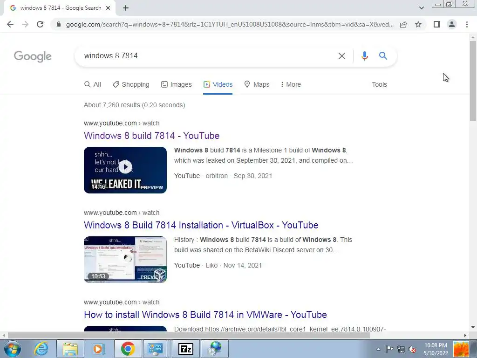Viewport: 477px width, 358px height.
Task: Open Action Center flag icon
Action: click(x=389, y=349)
